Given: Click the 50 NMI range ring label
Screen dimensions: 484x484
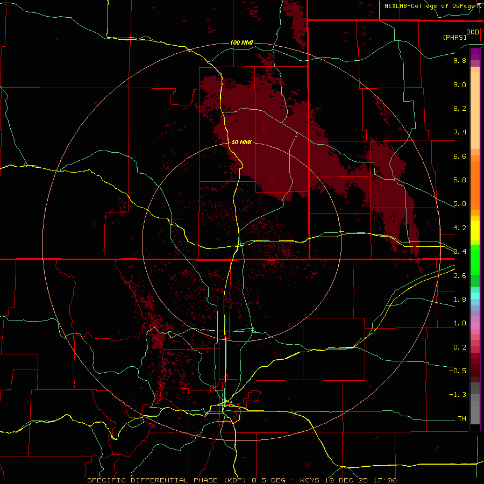Looking at the screenshot, I should (x=241, y=142).
